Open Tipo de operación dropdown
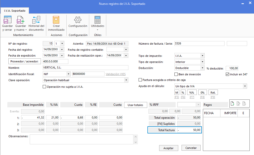Viewport: 254px width, 155px height. click(x=202, y=62)
